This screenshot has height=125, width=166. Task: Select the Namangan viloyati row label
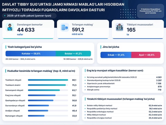point(14,116)
